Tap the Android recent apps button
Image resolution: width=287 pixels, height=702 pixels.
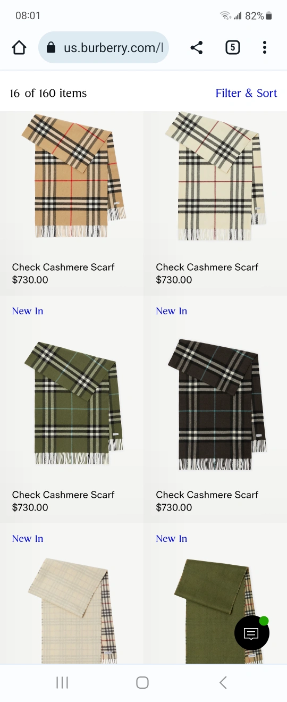pos(62,682)
